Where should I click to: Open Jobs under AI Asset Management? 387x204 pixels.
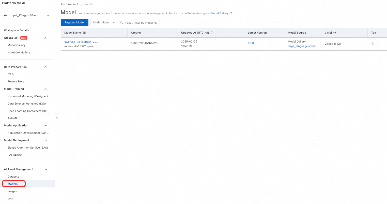pyautogui.click(x=11, y=198)
